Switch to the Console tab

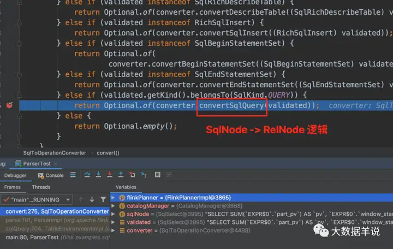51,175
